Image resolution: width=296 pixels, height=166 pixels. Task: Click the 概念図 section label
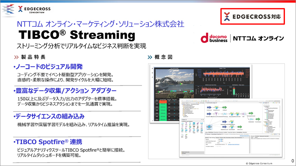pyautogui.click(x=163, y=57)
